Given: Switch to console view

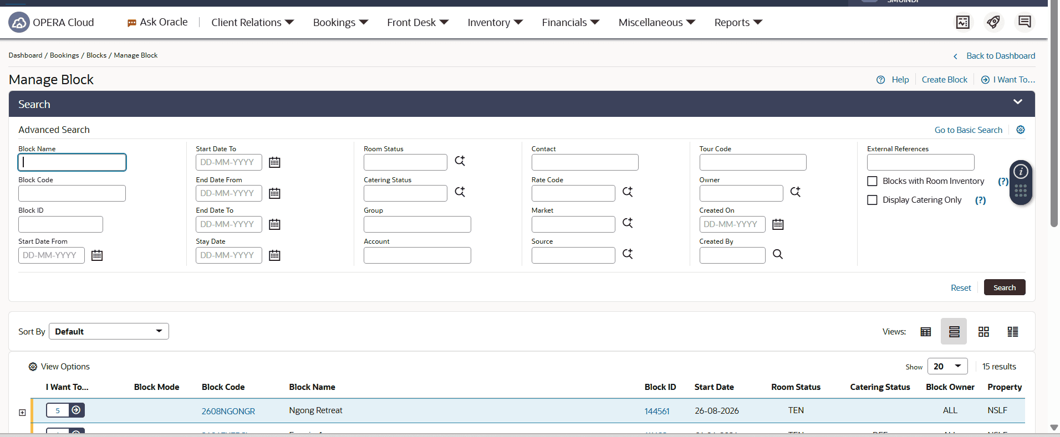Looking at the screenshot, I should coord(1013,332).
